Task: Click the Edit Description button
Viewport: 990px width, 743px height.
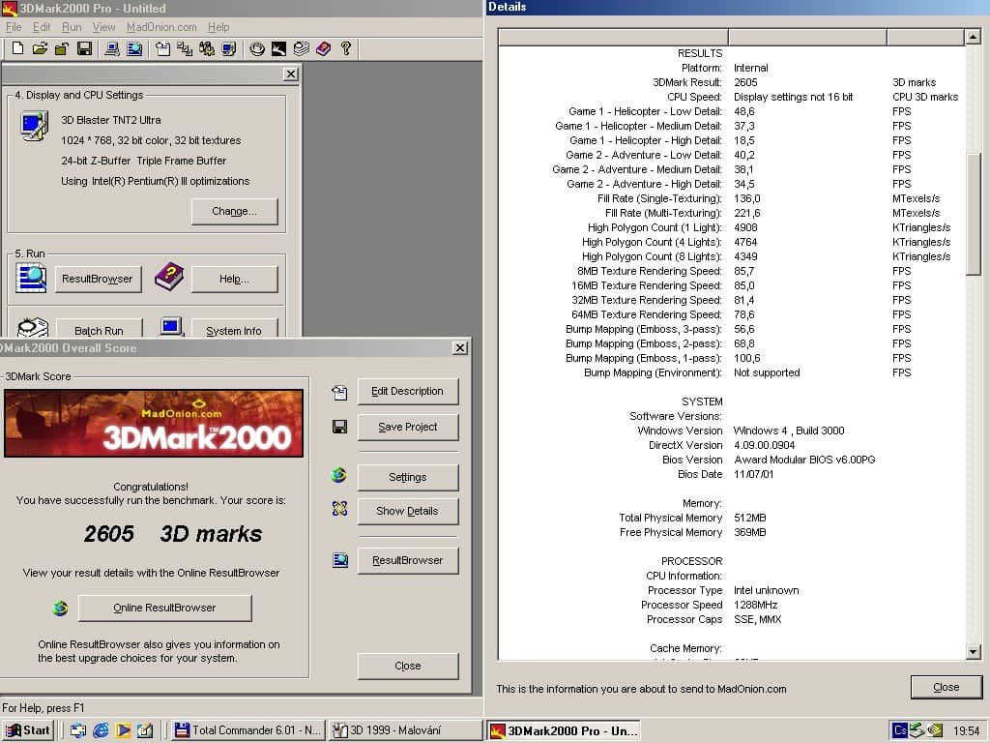Action: click(408, 391)
